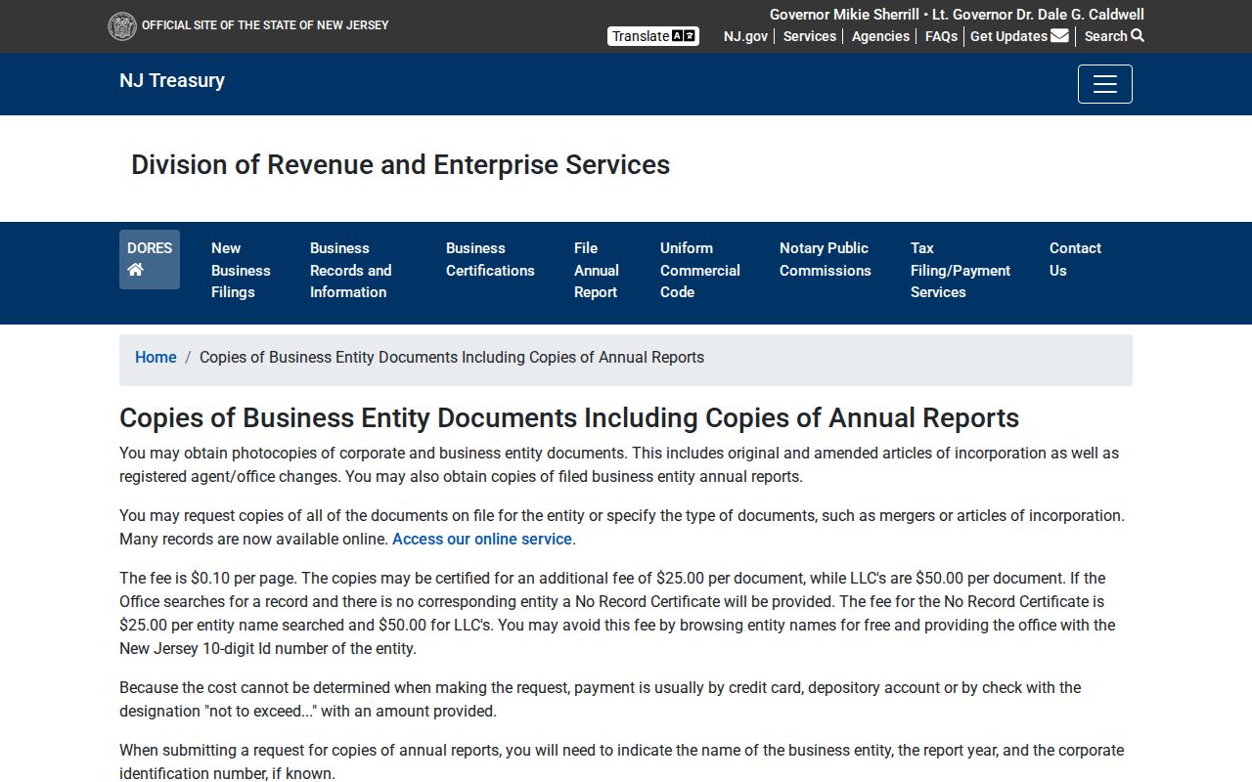
Task: Open the hamburger navigation menu
Action: click(1105, 84)
